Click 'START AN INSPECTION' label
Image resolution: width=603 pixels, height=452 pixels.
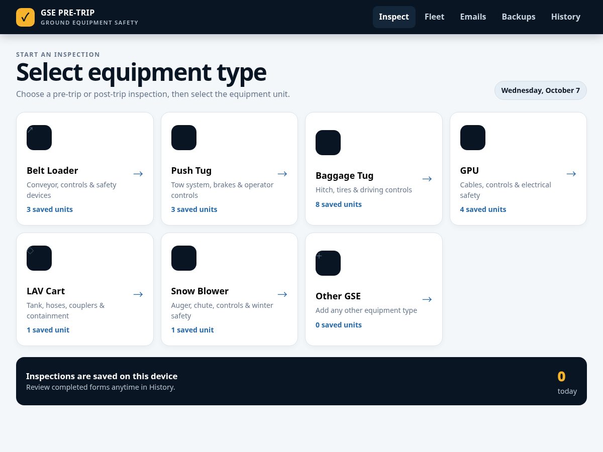(58, 54)
